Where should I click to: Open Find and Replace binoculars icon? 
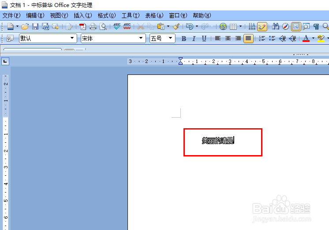(x=276, y=26)
